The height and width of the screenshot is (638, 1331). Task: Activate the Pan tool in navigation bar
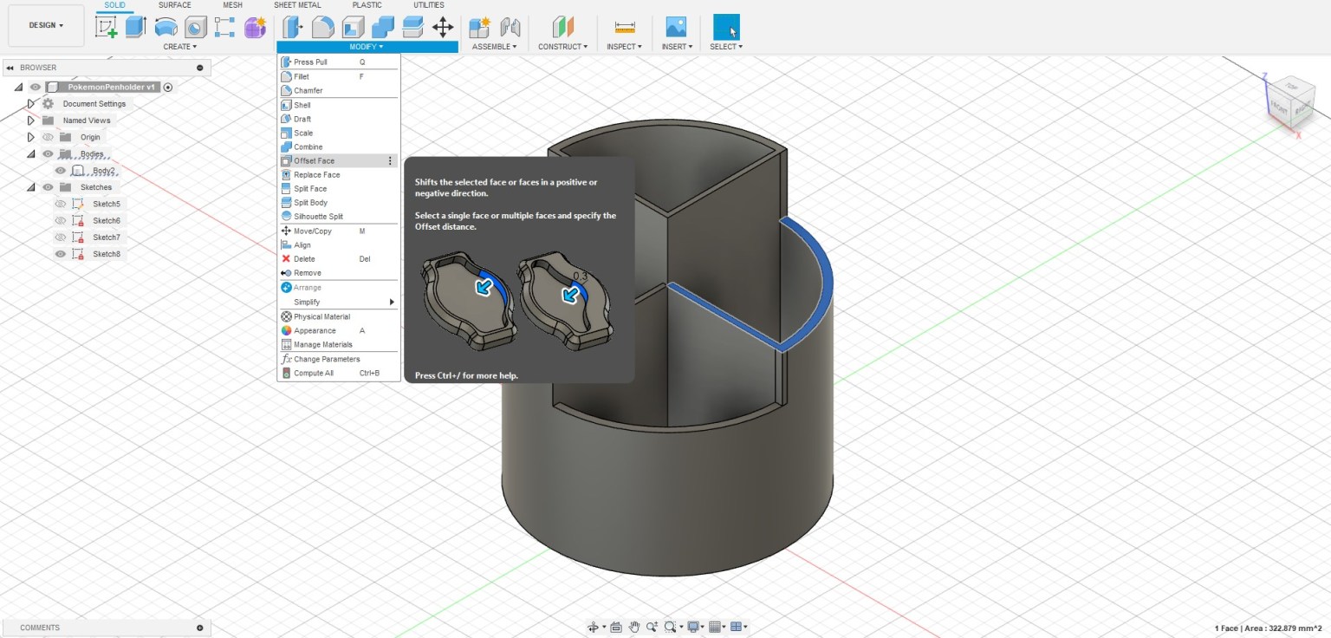click(x=633, y=627)
